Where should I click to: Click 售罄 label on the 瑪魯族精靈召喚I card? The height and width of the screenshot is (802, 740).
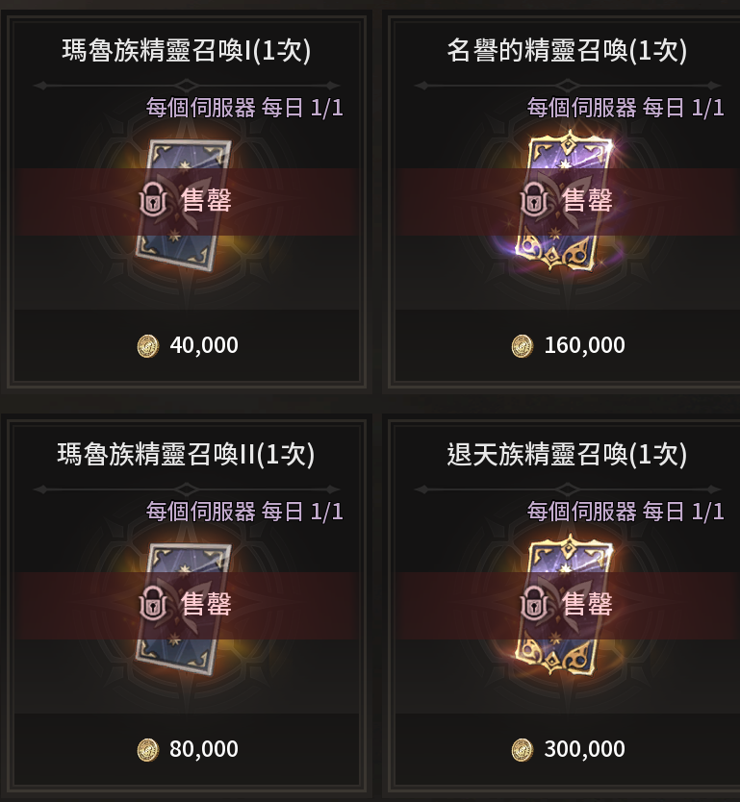tap(206, 199)
